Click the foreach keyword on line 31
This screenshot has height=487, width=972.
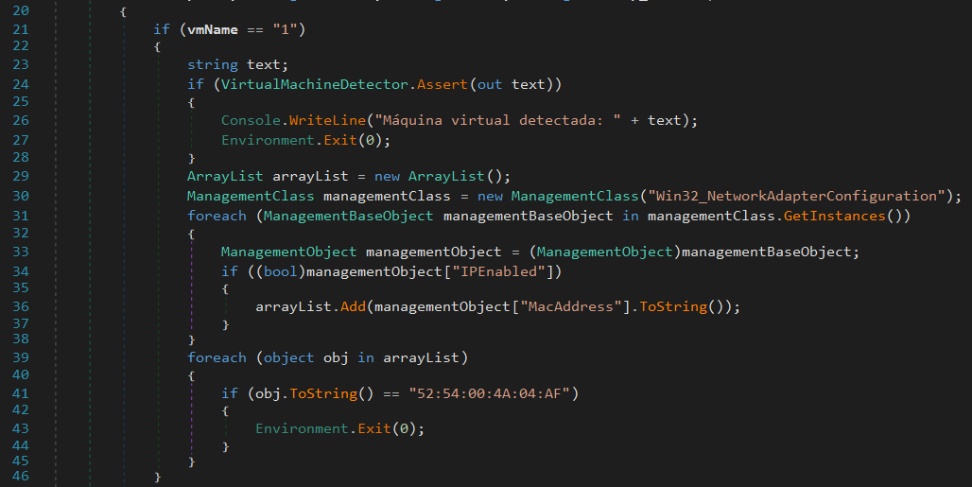tap(217, 216)
